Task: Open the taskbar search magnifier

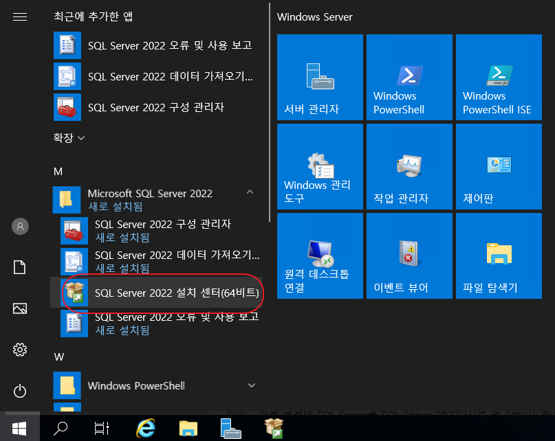Action: pyautogui.click(x=61, y=428)
